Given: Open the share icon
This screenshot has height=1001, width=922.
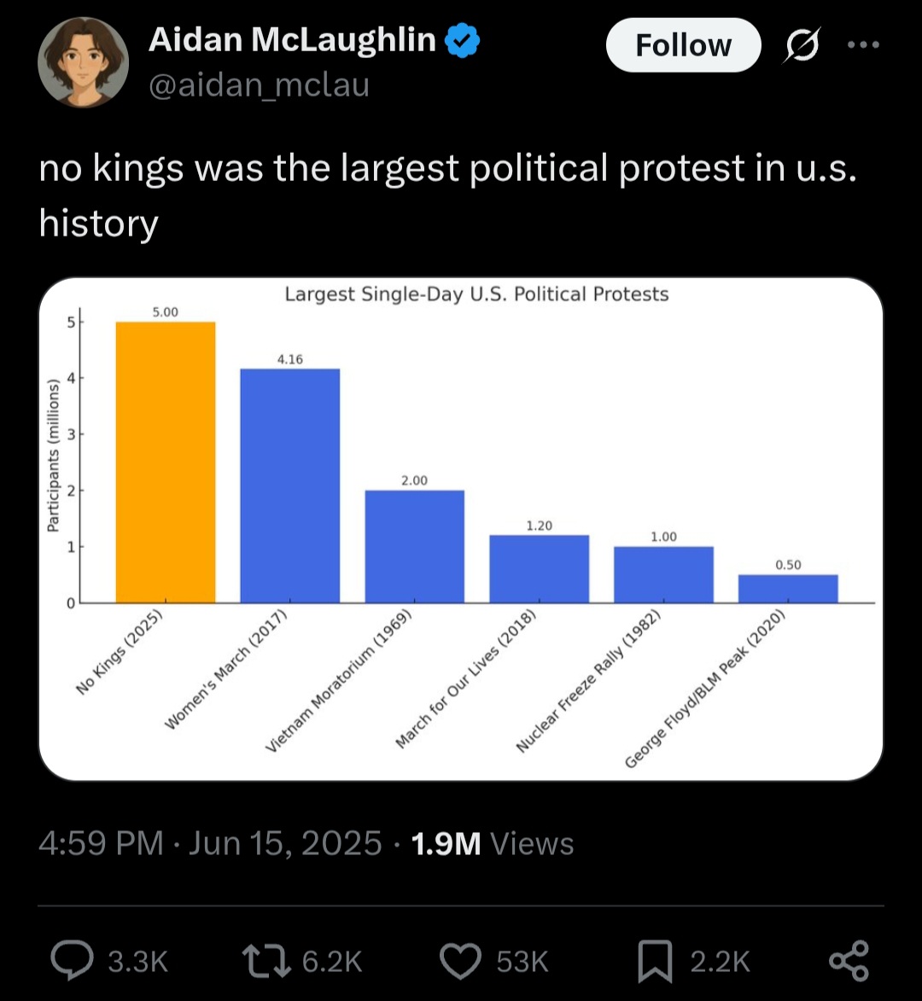Looking at the screenshot, I should pyautogui.click(x=849, y=961).
